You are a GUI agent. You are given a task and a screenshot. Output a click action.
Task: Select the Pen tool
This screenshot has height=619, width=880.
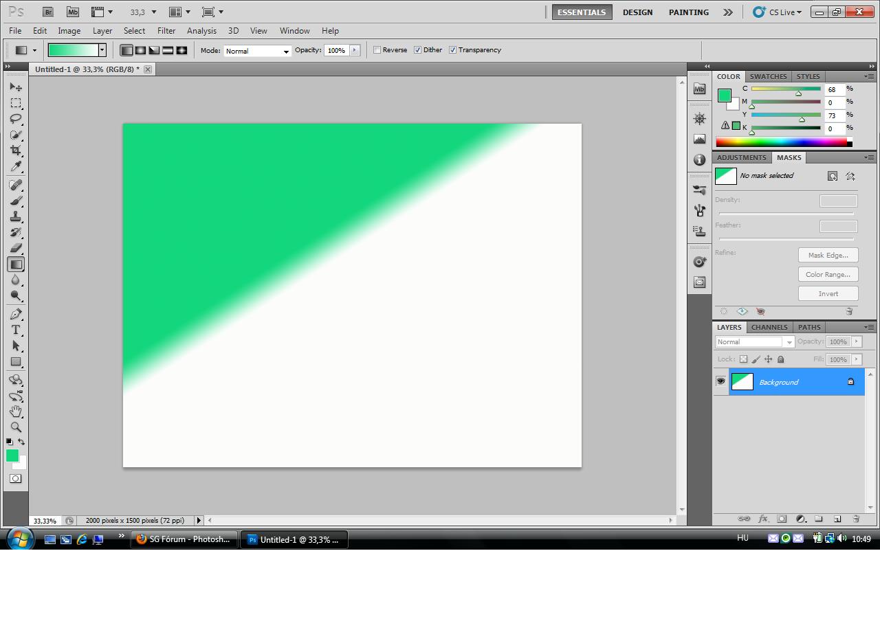point(15,314)
